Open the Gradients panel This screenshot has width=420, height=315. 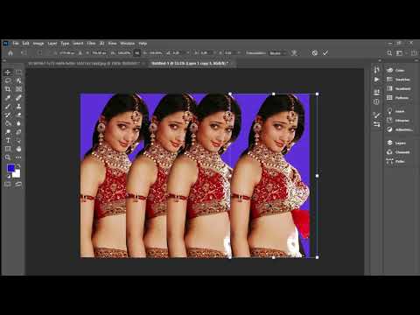pyautogui.click(x=399, y=88)
